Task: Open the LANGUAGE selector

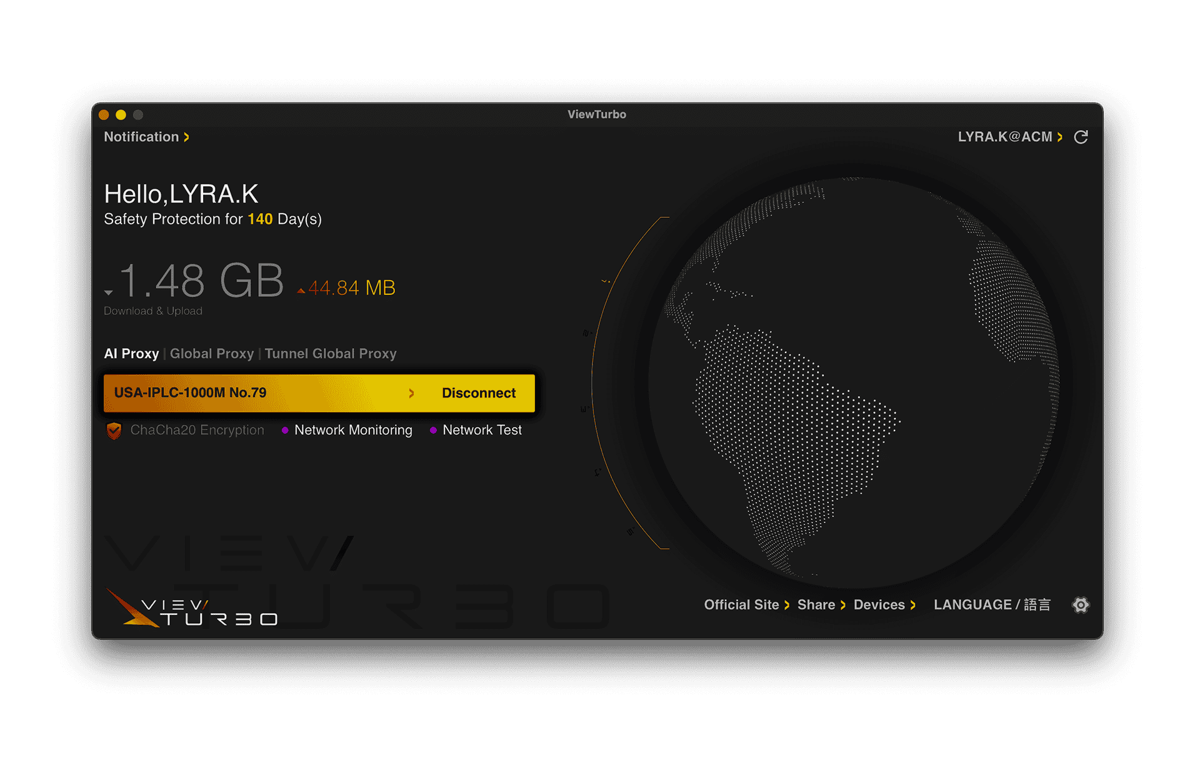Action: click(992, 605)
